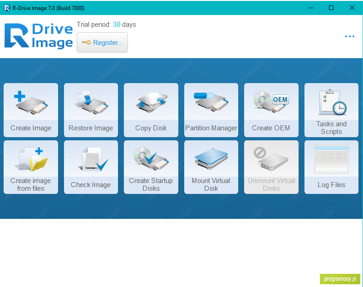Choose Create image from files
Screen dimensions: 363x287
31,167
